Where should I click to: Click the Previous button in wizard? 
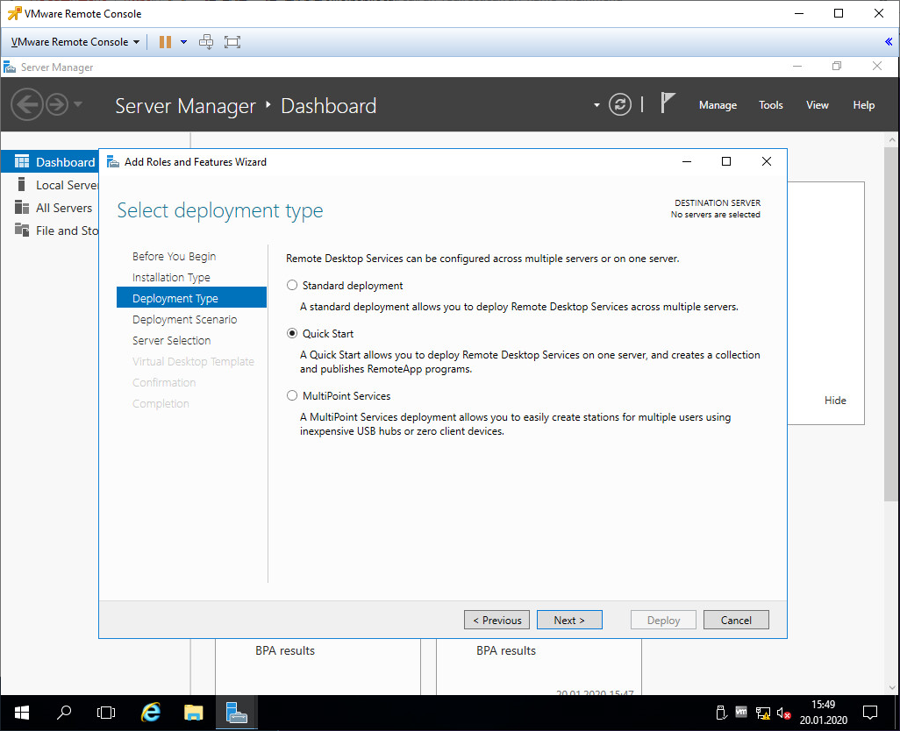pos(496,620)
